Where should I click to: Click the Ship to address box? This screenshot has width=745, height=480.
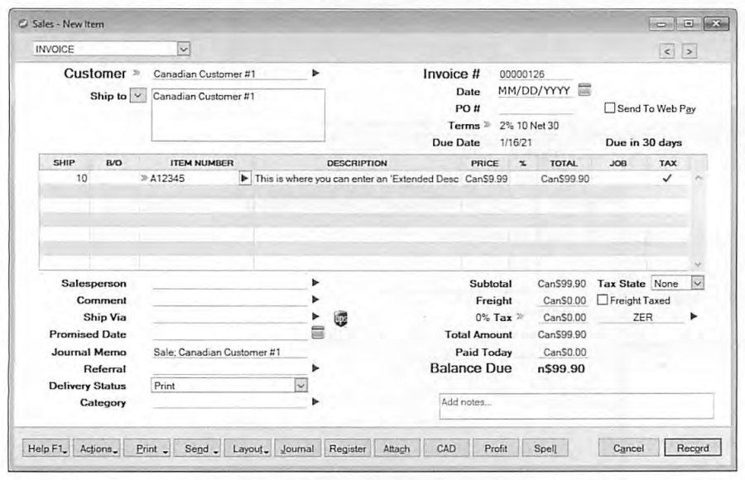coord(238,115)
